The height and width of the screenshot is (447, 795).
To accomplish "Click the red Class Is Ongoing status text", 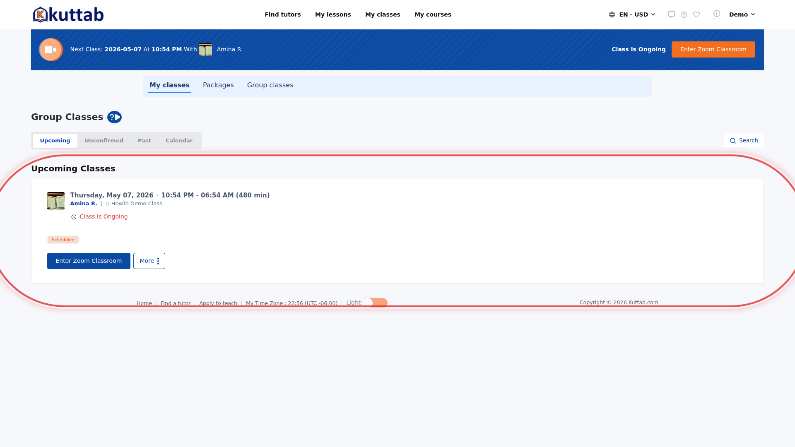I will pos(104,216).
